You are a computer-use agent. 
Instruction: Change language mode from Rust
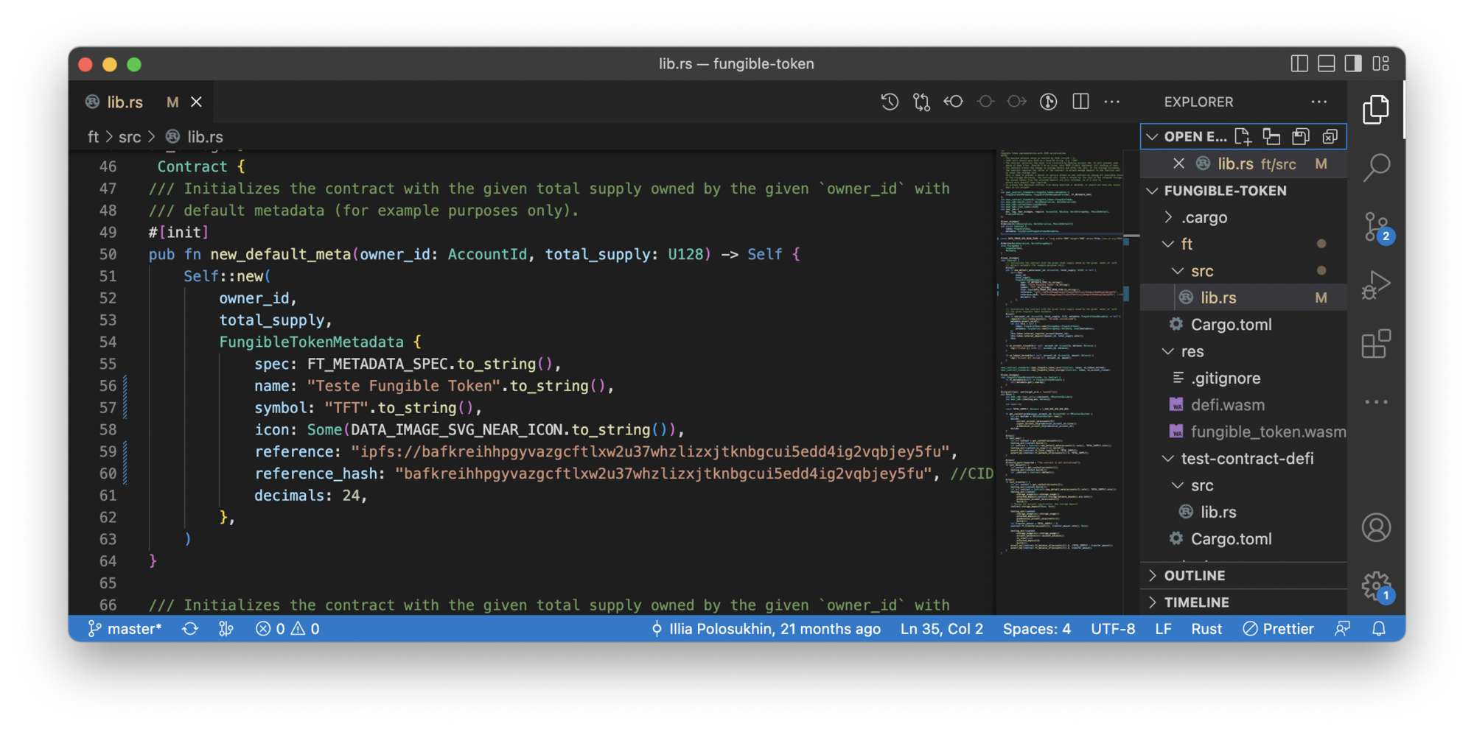[1206, 629]
